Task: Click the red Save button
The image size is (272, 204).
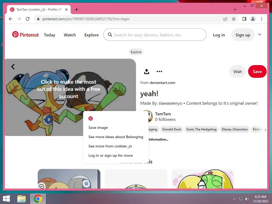Action: click(257, 71)
